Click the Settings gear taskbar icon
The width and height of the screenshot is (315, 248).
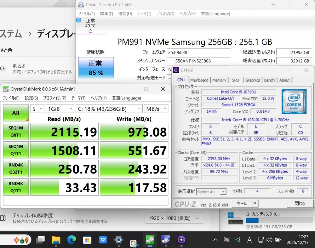coord(118,240)
